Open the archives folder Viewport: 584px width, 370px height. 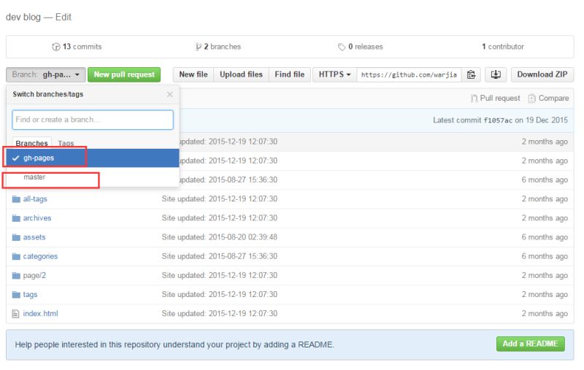37,218
